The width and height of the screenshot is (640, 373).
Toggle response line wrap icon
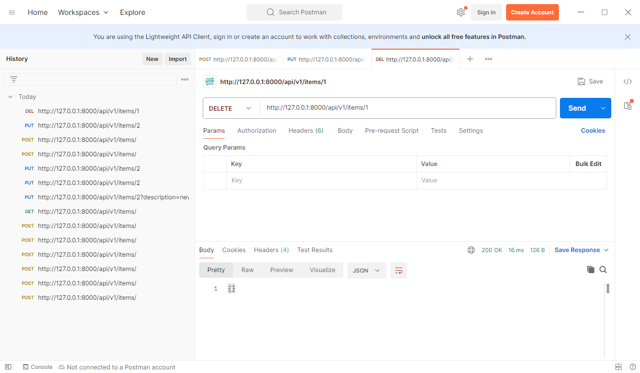pos(399,271)
